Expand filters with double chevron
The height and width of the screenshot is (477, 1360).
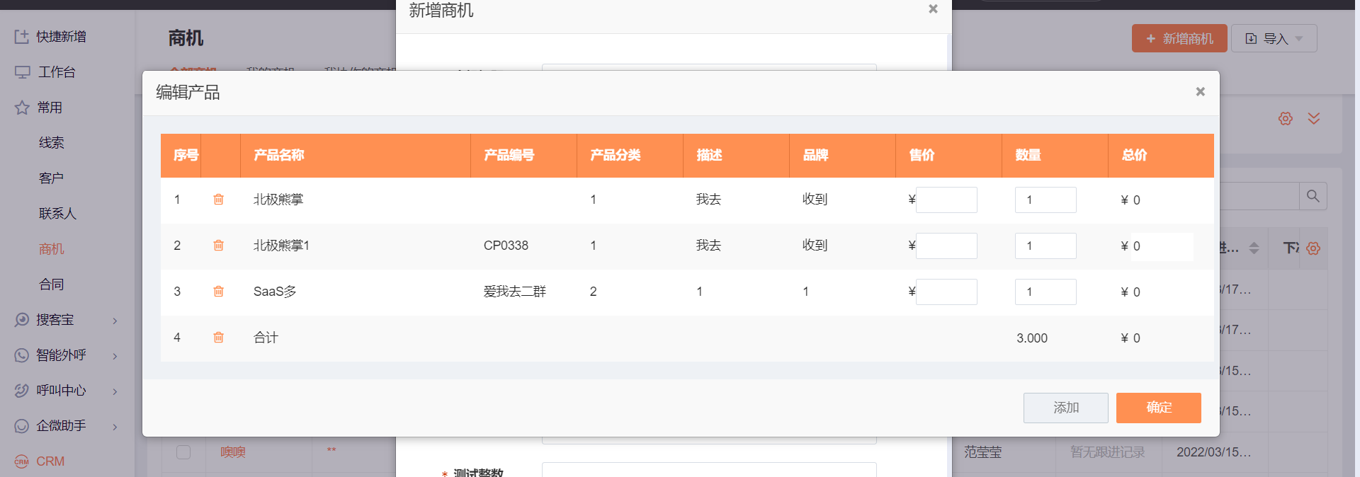[1314, 118]
